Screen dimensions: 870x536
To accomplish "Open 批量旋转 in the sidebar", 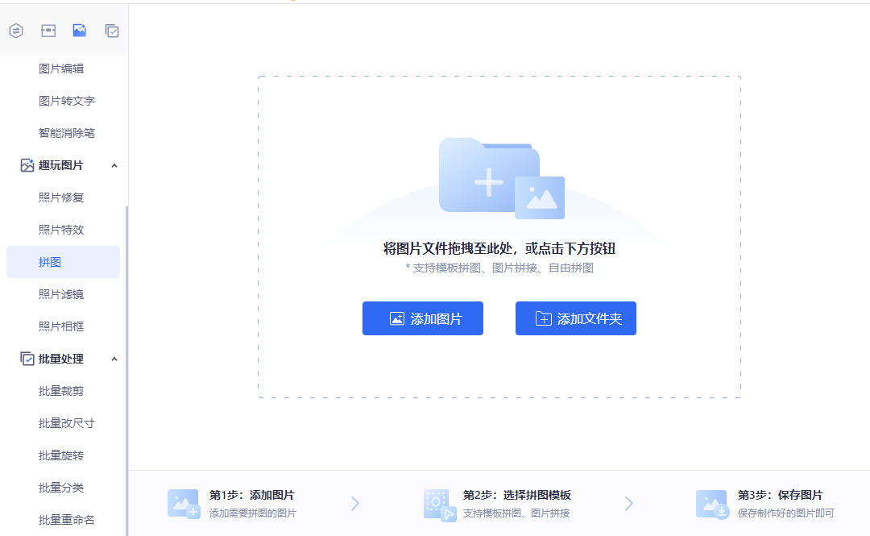I will tap(61, 455).
